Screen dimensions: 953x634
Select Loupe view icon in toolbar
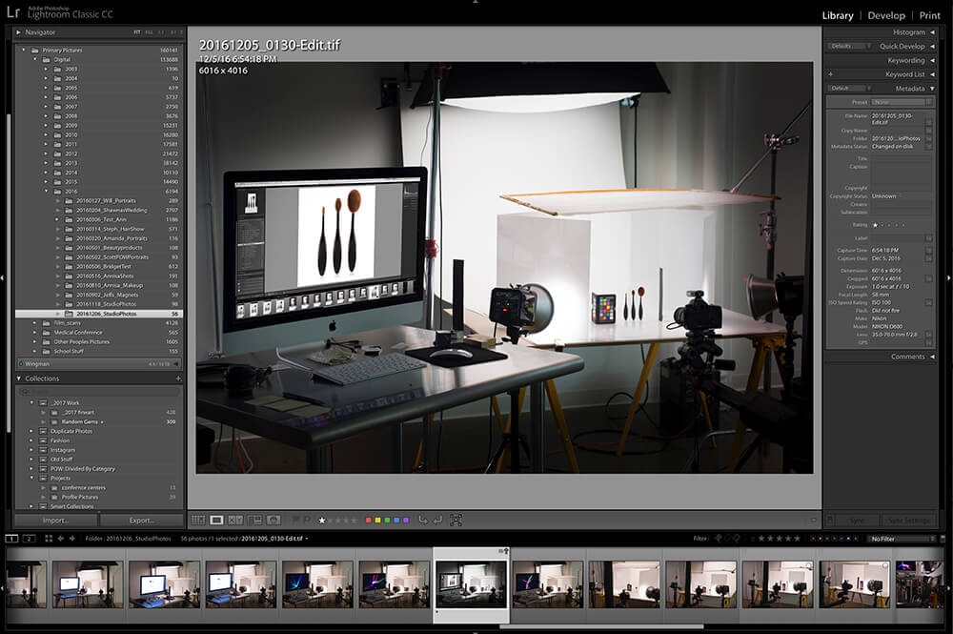[x=217, y=521]
